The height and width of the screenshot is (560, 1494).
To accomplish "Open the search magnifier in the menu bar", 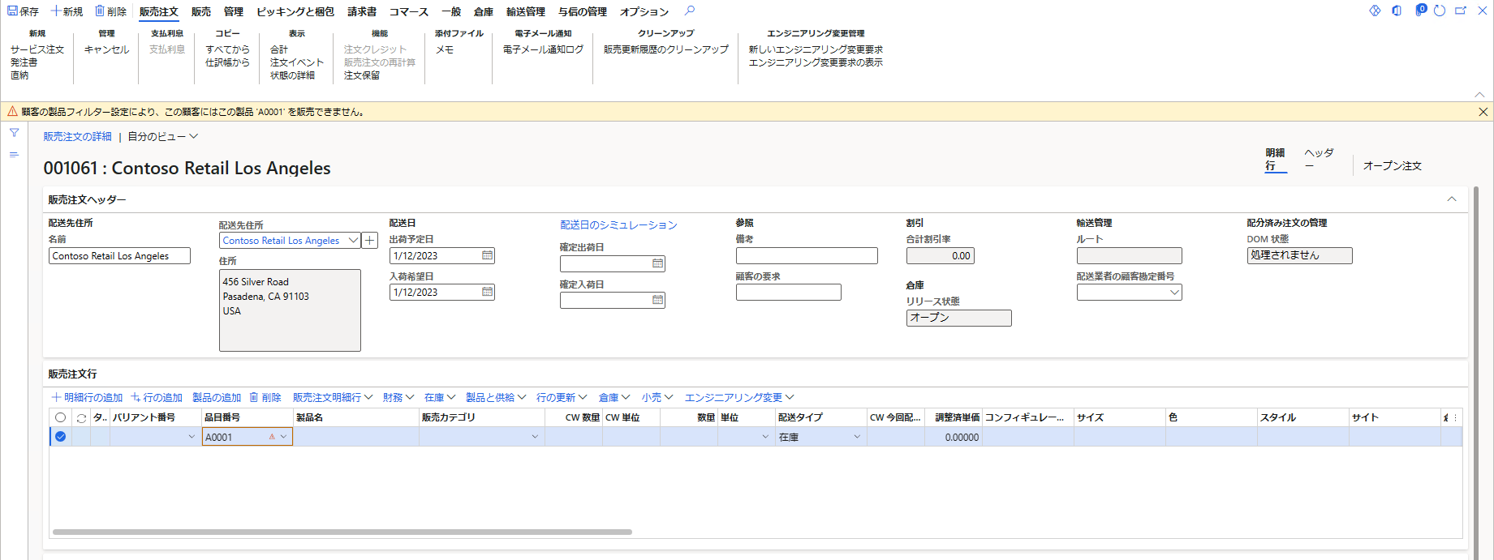I will (690, 11).
